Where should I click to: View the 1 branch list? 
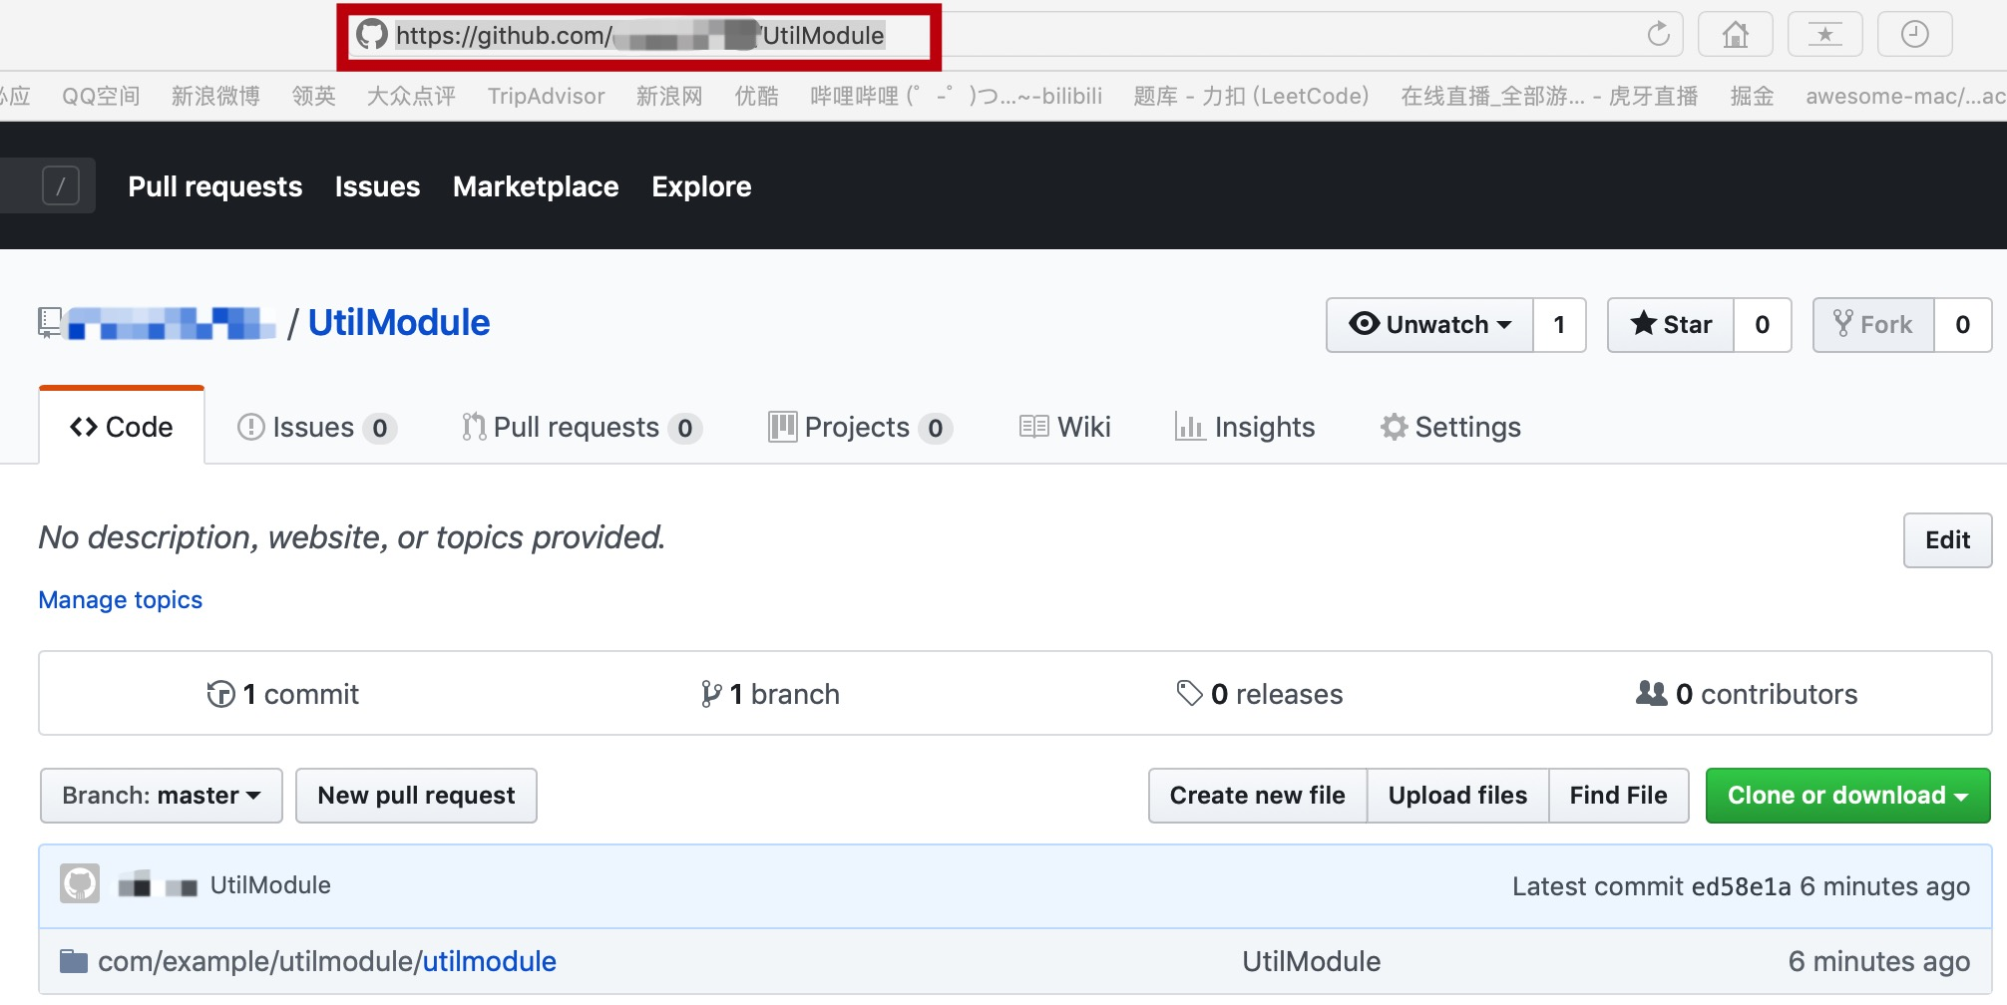pos(770,694)
